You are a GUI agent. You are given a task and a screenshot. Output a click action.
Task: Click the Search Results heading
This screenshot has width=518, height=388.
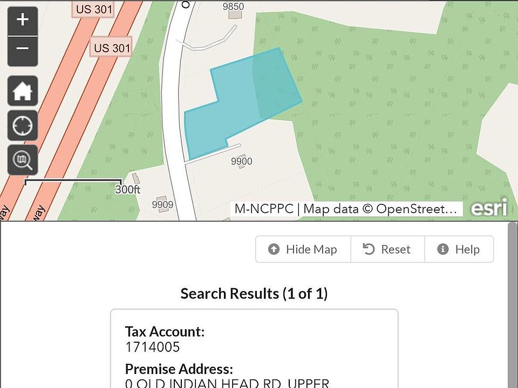(254, 294)
